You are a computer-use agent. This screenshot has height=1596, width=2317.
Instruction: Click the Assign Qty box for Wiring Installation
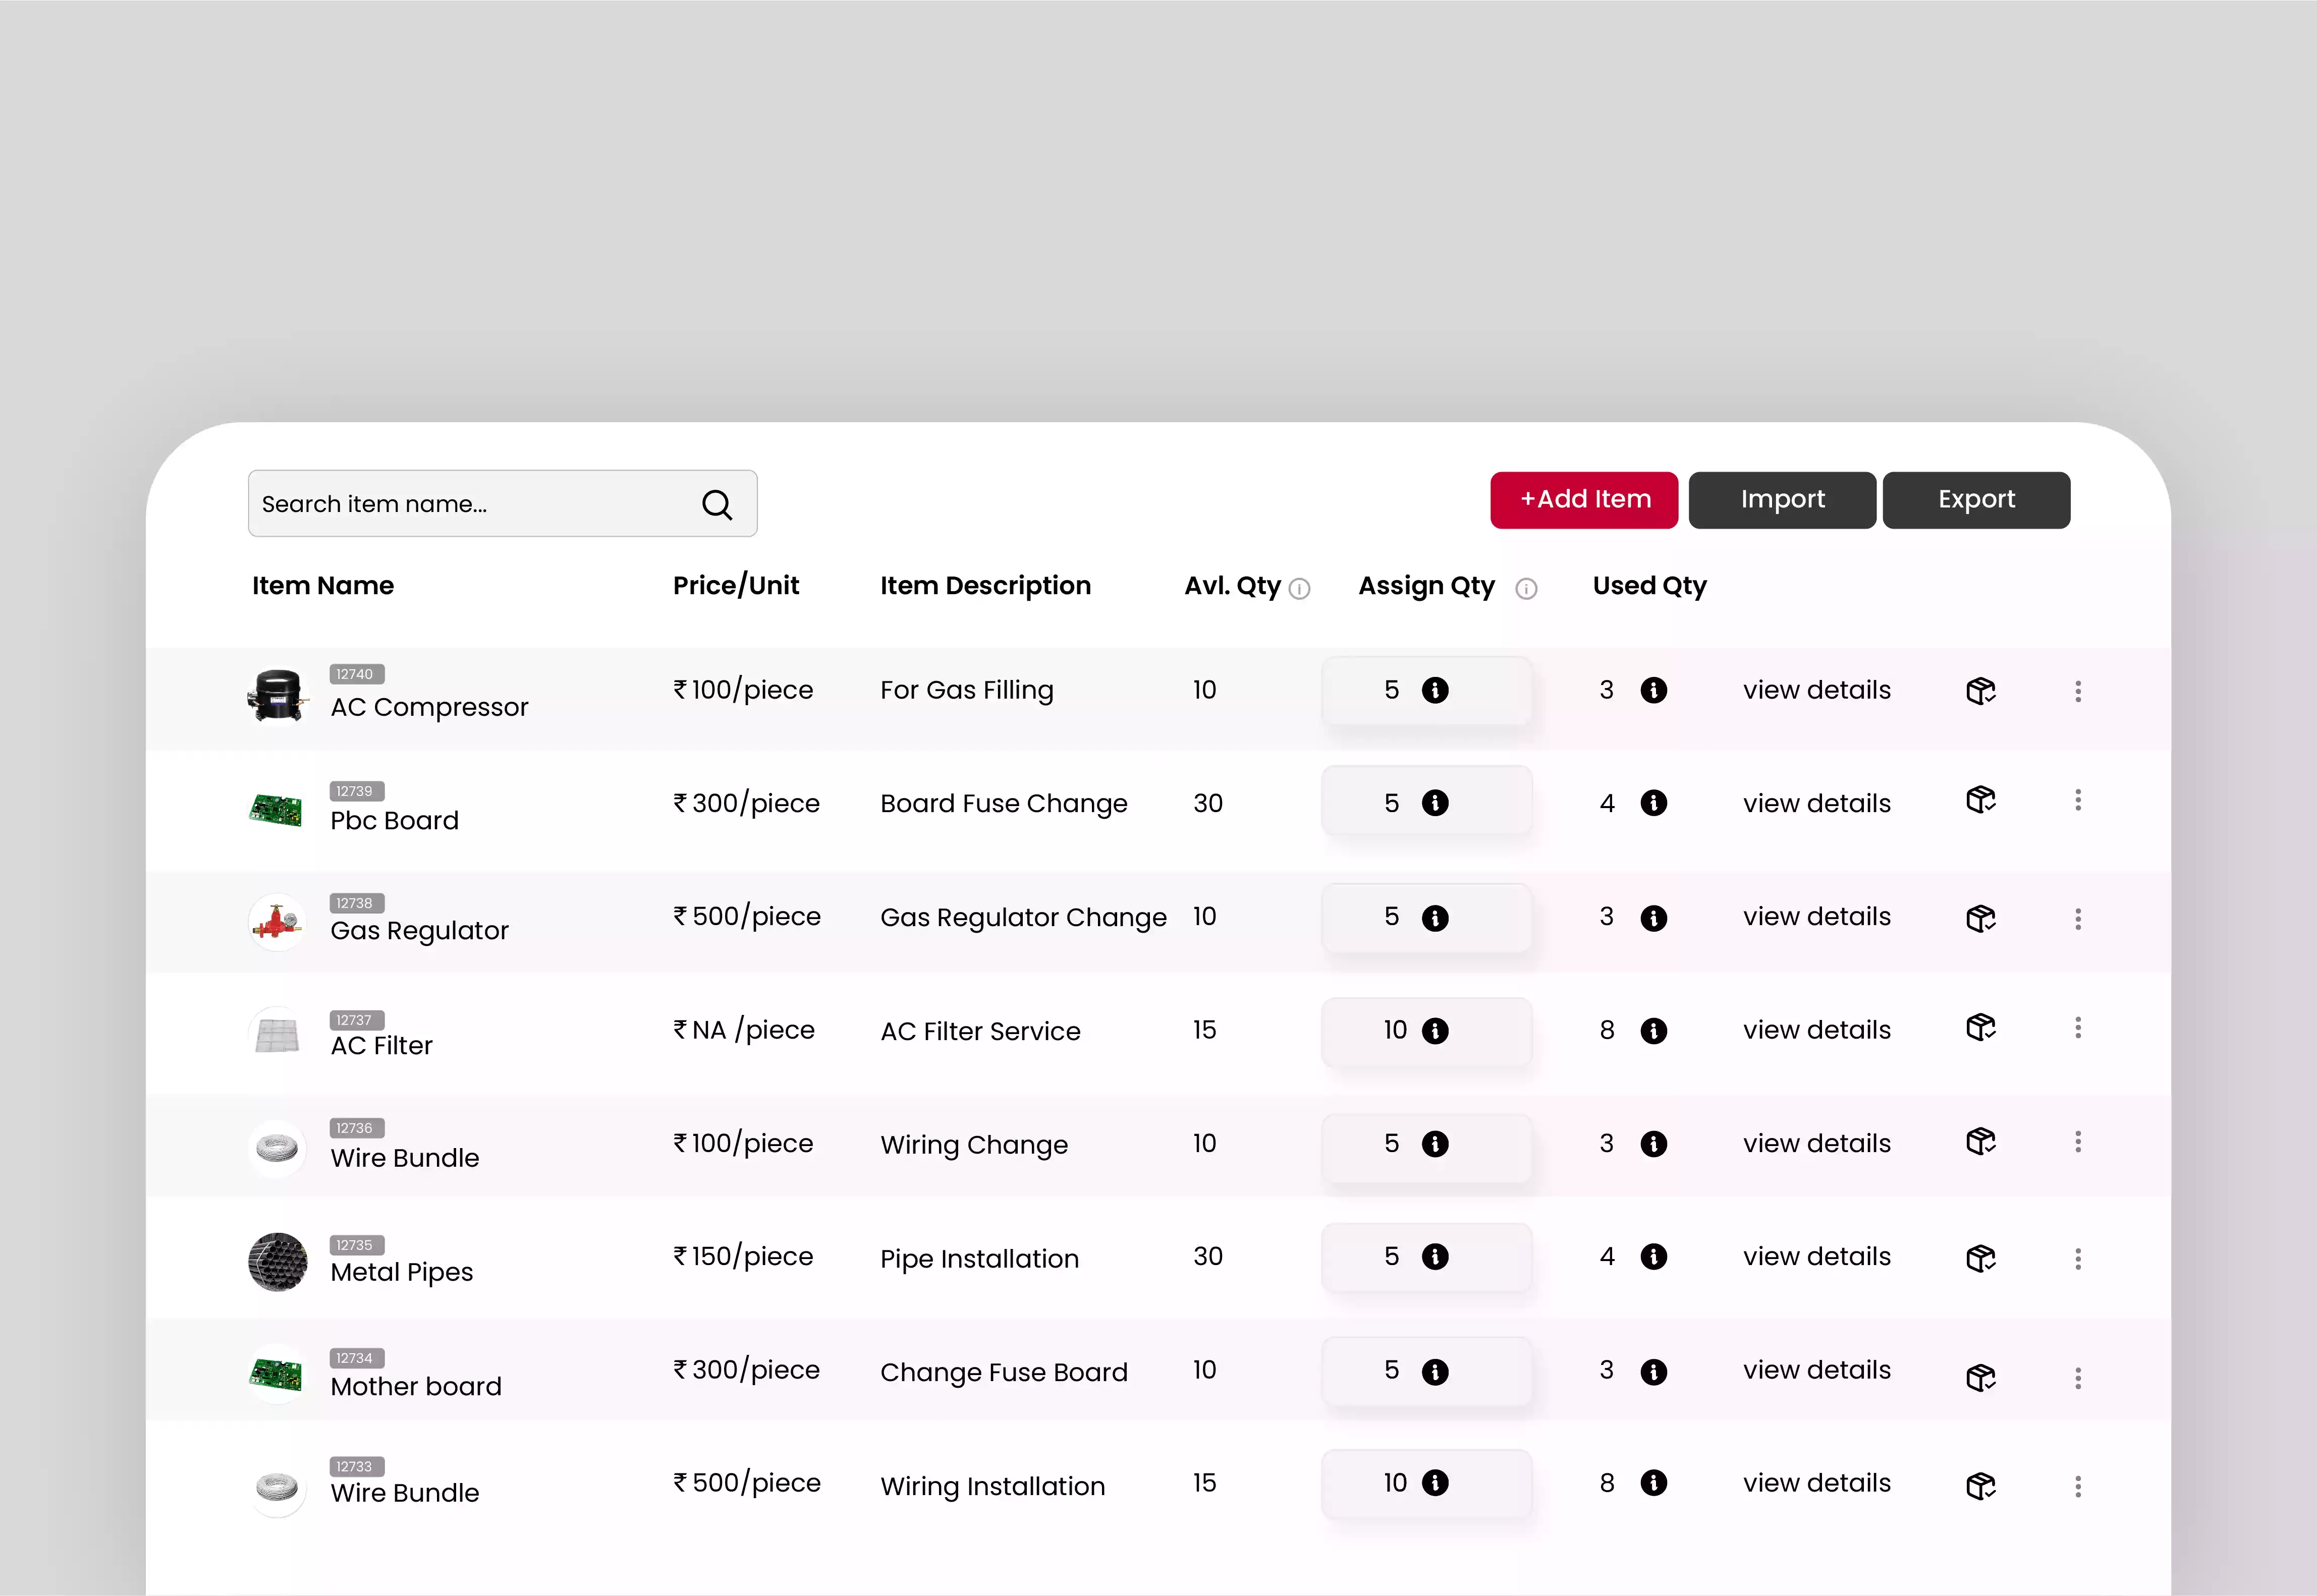pyautogui.click(x=1427, y=1484)
